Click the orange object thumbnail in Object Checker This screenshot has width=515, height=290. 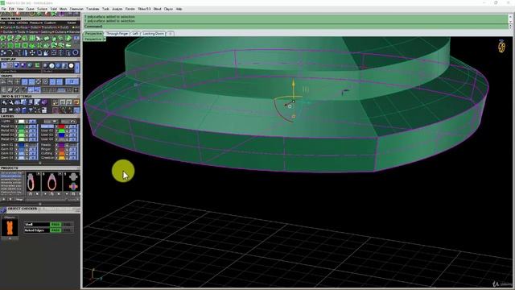tap(10, 227)
